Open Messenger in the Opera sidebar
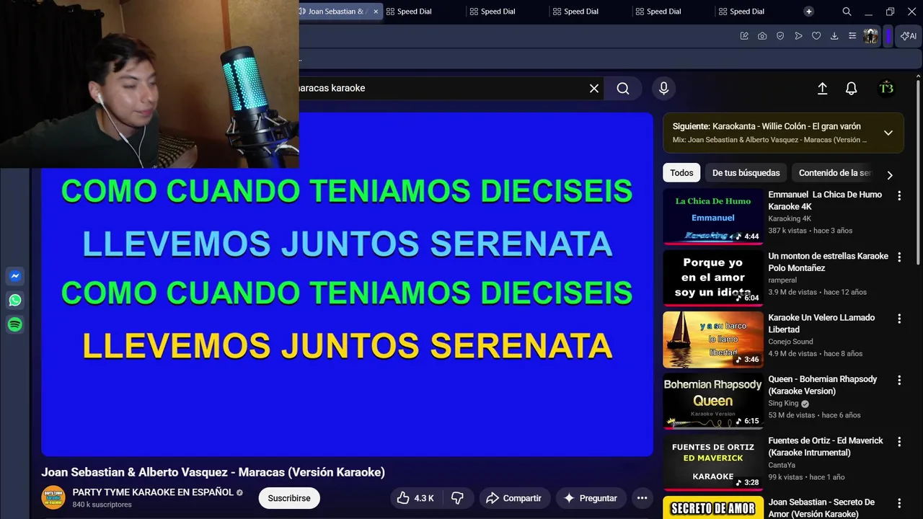Image resolution: width=923 pixels, height=519 pixels. tap(15, 276)
